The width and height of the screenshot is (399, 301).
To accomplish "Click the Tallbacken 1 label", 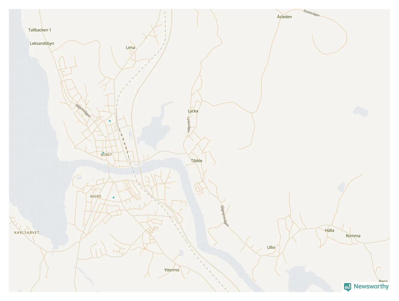I will [40, 30].
